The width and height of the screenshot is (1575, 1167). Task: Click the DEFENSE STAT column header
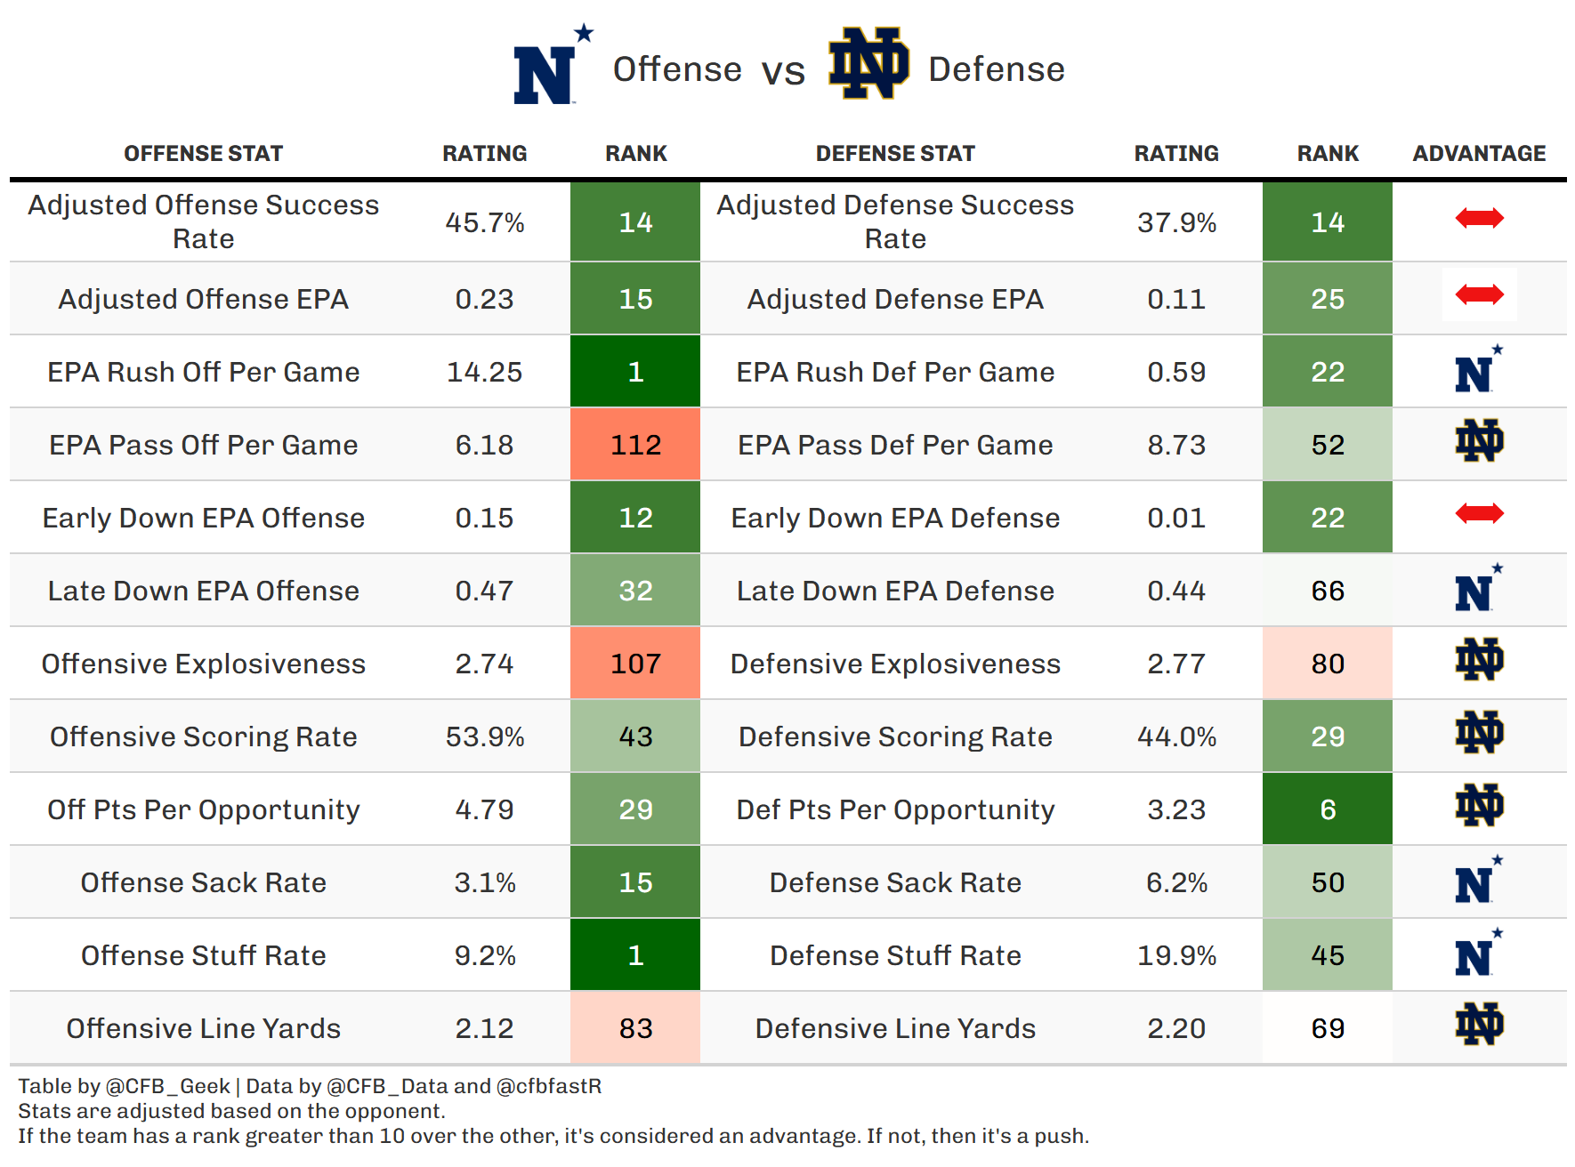[895, 154]
